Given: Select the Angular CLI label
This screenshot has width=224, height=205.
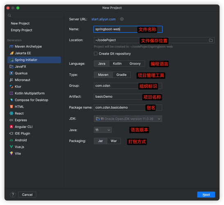Looking at the screenshot, I should click(x=24, y=127).
